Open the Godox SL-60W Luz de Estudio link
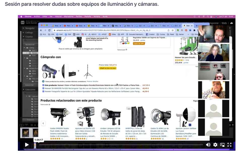This screenshot has width=241, height=153. 160,132
